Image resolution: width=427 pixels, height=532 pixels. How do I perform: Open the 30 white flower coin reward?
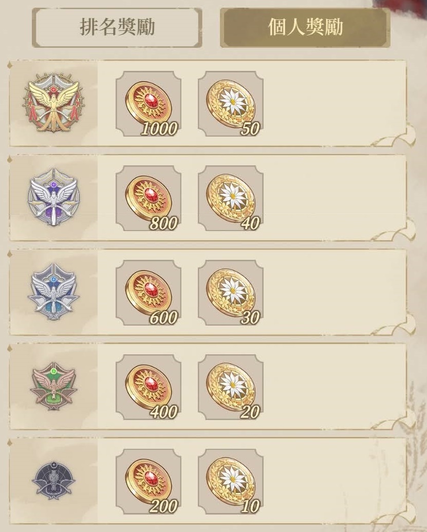pos(231,293)
